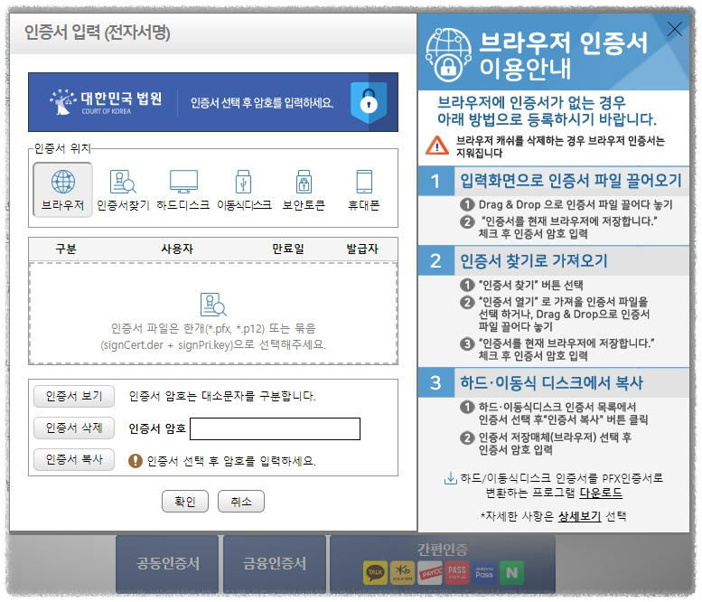The height and width of the screenshot is (602, 702).
Task: Choose 이동식디스크 removable disk location
Action: point(244,190)
